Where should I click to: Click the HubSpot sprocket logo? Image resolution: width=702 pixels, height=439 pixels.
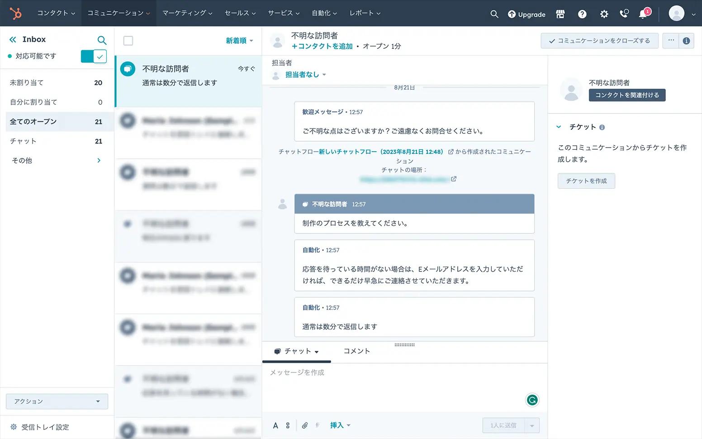(15, 14)
